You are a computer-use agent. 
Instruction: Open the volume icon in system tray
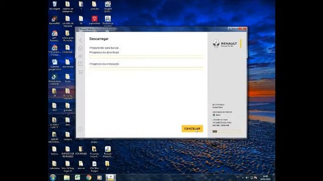(x=247, y=177)
